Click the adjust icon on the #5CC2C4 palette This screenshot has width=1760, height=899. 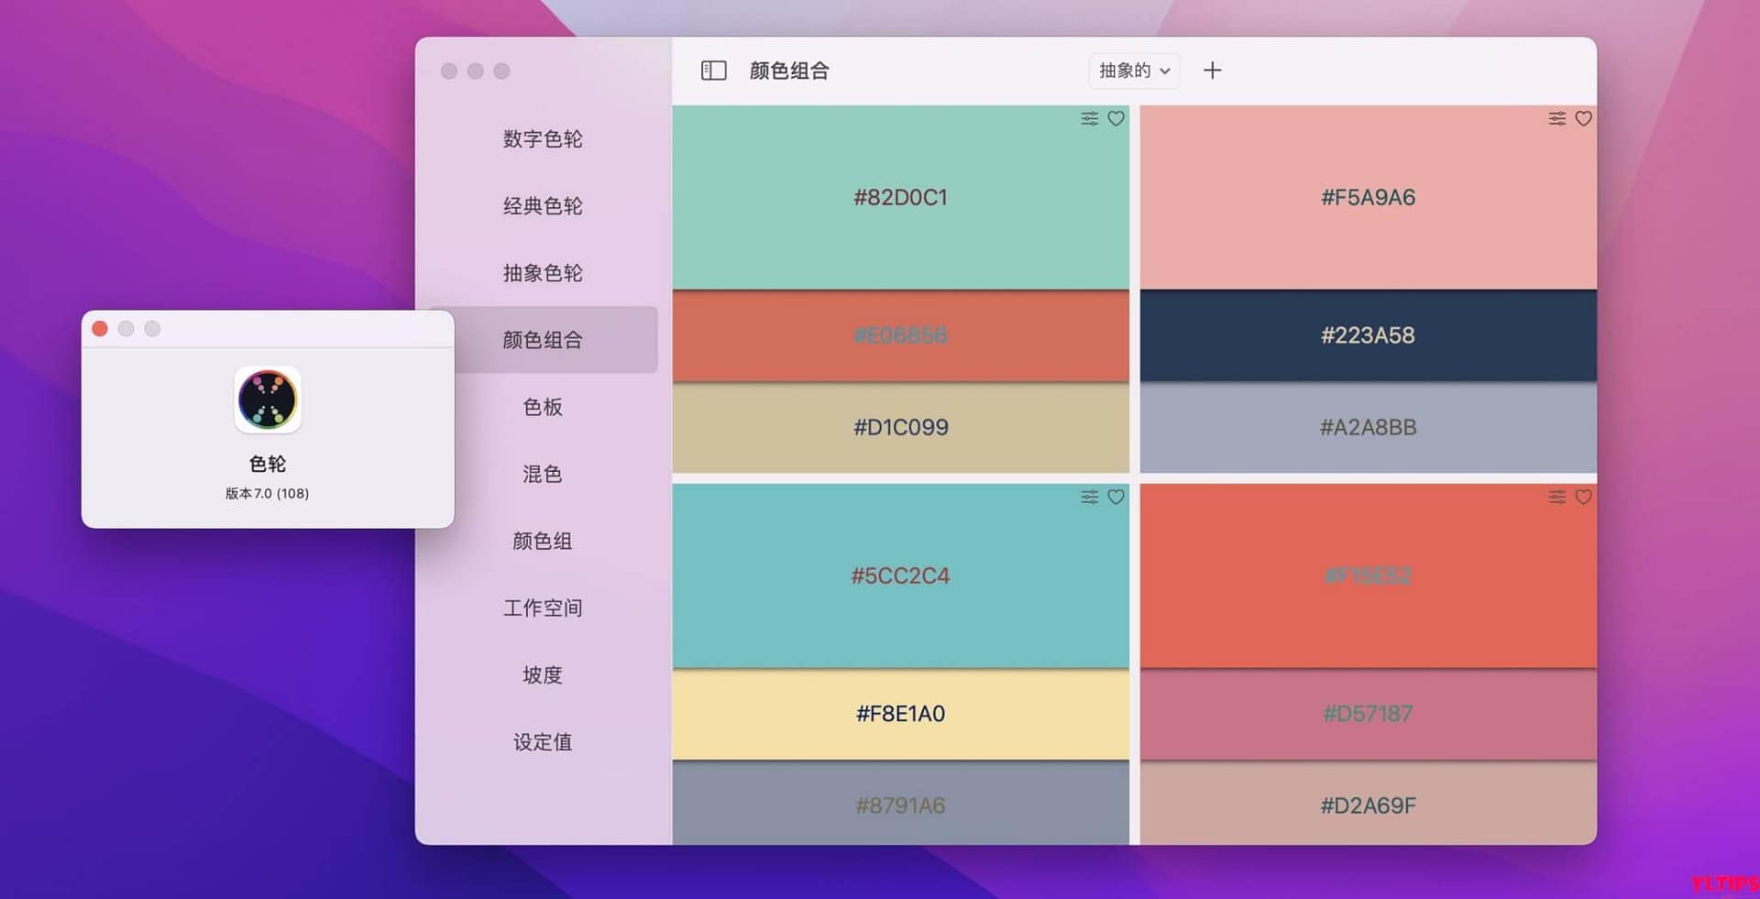(1088, 497)
